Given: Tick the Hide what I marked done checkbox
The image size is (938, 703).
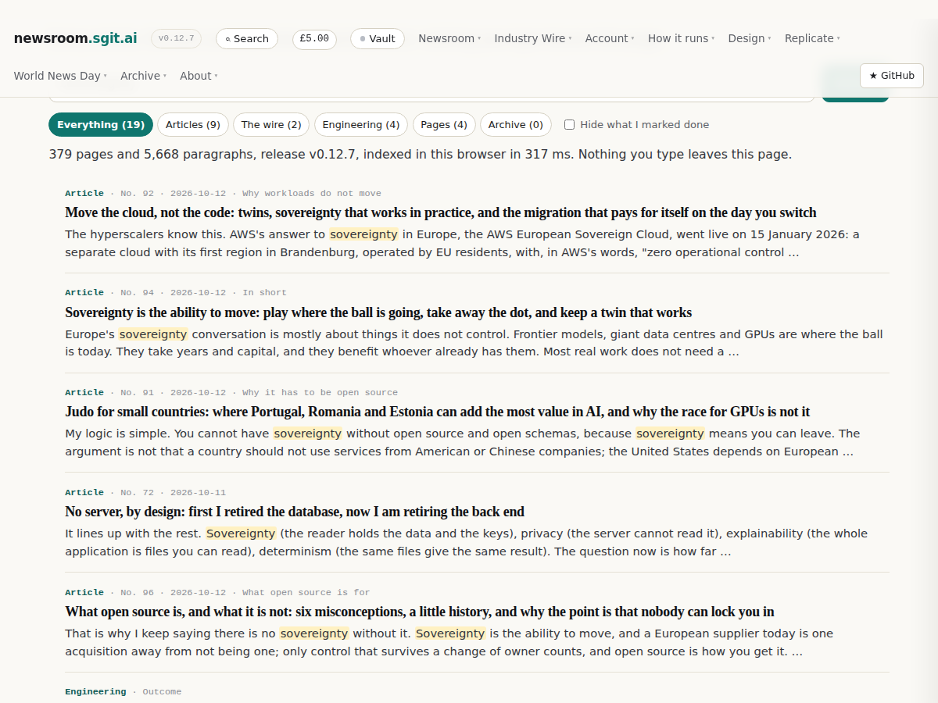Looking at the screenshot, I should tap(570, 125).
